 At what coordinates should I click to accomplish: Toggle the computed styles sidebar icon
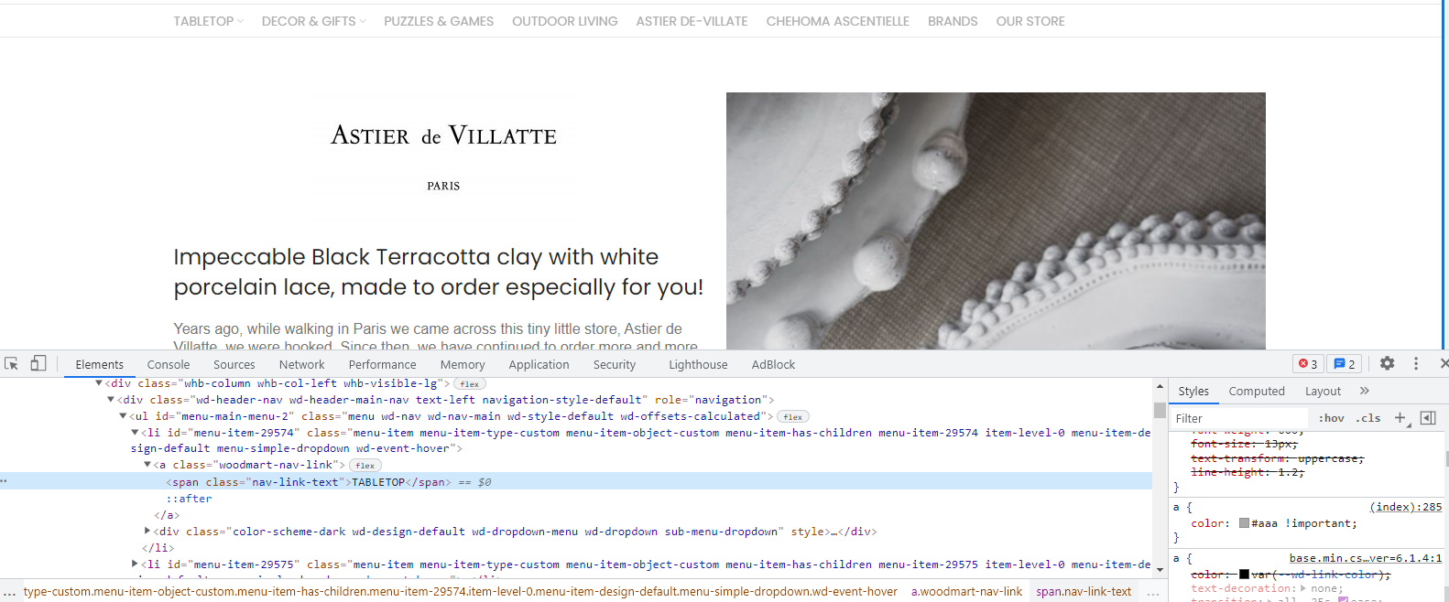tap(1428, 418)
